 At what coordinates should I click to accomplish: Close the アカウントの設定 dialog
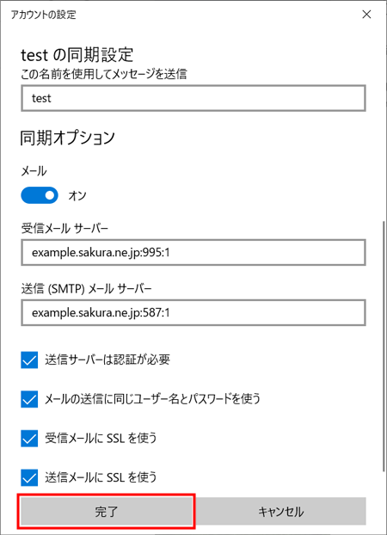(x=366, y=15)
